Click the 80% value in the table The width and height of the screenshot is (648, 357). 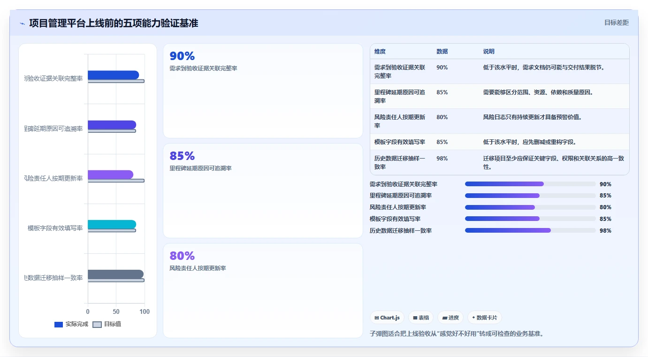[x=442, y=117]
